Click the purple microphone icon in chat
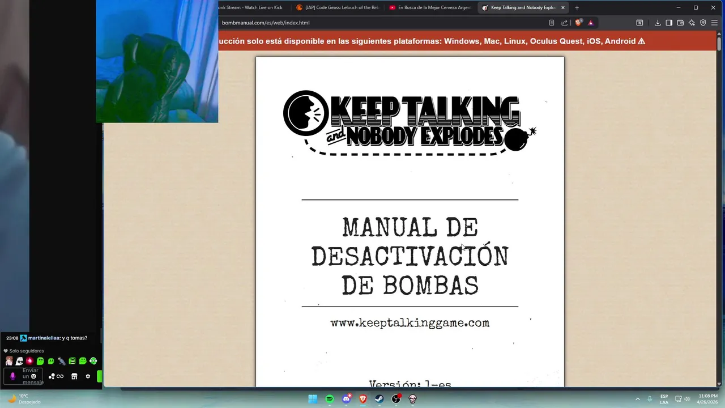This screenshot has width=725, height=408. tap(12, 376)
